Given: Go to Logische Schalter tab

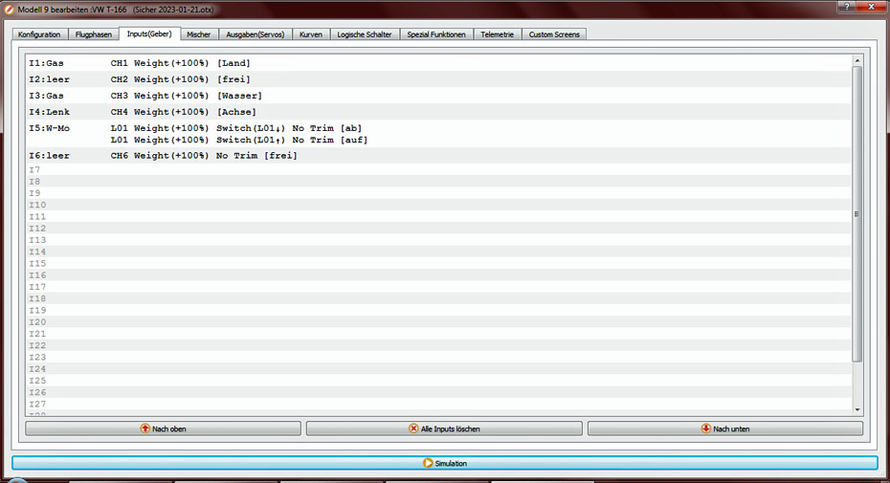Looking at the screenshot, I should (x=365, y=34).
